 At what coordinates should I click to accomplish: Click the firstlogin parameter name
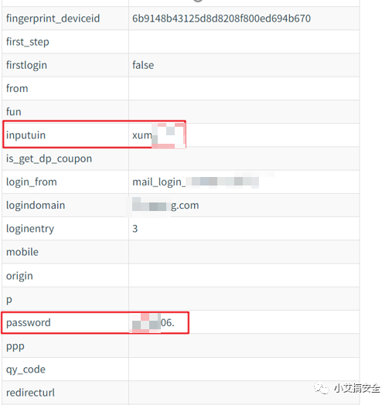point(26,66)
